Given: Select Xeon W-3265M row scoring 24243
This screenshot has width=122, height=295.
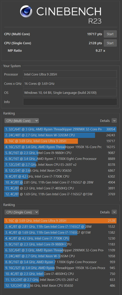Looking at the screenshot, I should pyautogui.click(x=60, y=135).
